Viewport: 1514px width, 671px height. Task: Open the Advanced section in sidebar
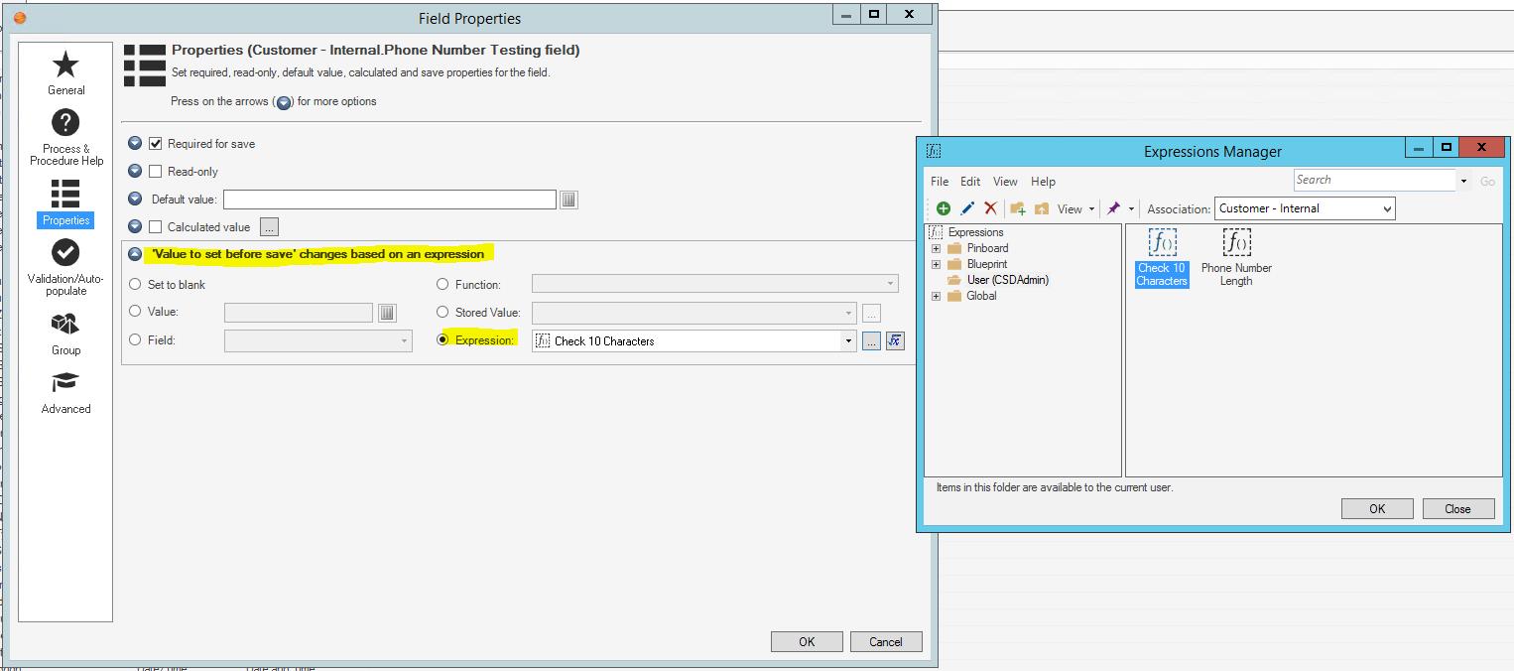(x=65, y=393)
